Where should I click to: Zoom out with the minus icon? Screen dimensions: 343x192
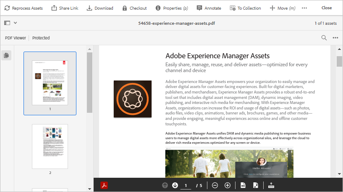click(215, 185)
